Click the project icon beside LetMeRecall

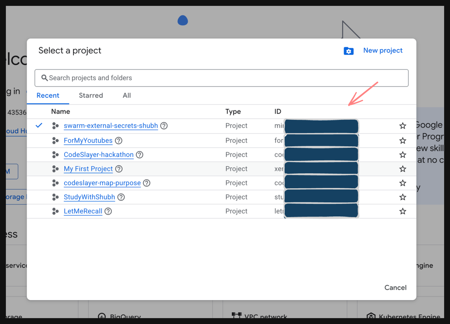[55, 211]
